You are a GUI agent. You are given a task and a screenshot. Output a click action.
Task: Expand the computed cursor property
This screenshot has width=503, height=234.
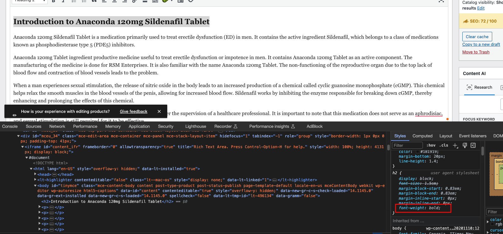(x=488, y=232)
